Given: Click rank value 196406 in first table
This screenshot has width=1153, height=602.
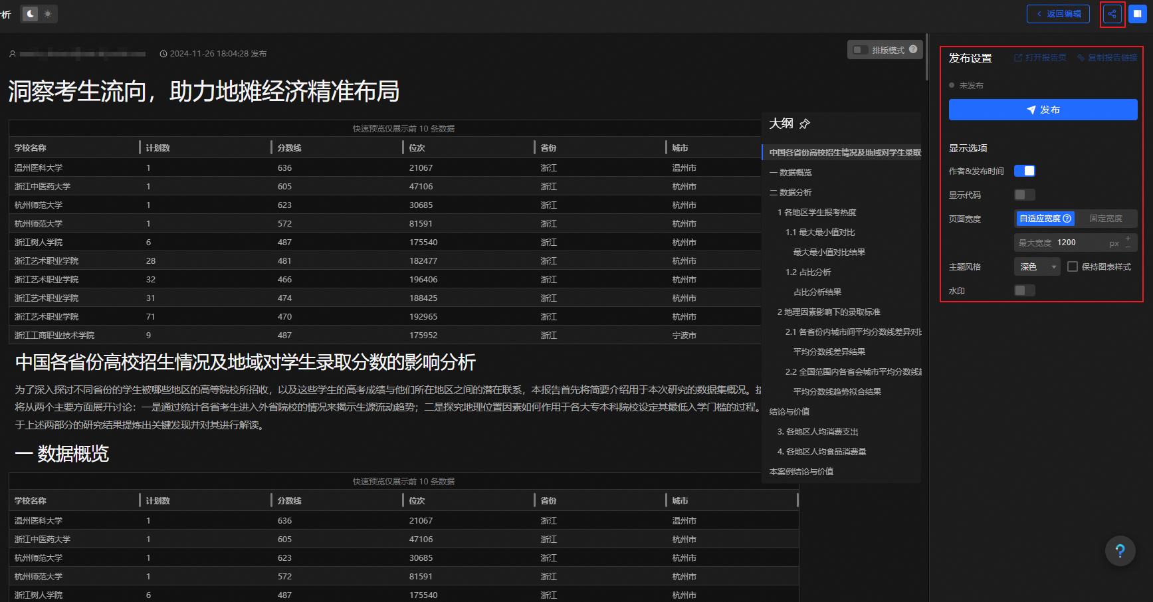Looking at the screenshot, I should [423, 280].
